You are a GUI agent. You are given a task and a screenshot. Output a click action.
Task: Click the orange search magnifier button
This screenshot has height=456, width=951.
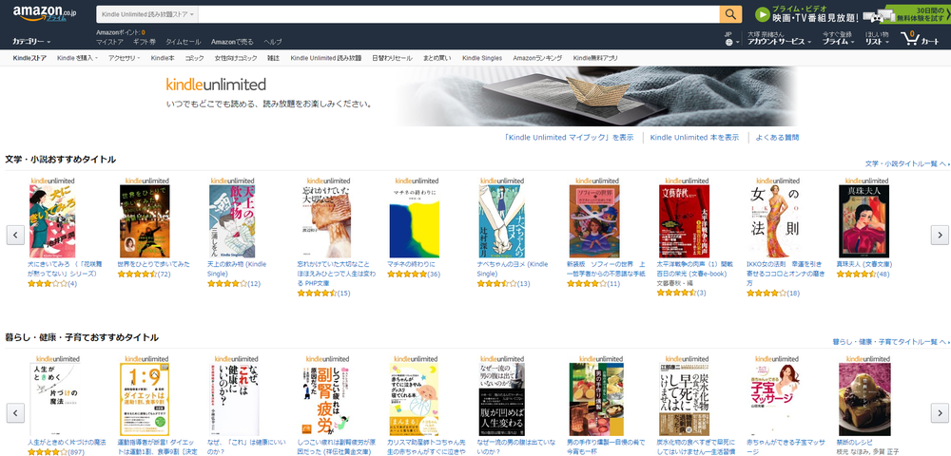730,14
